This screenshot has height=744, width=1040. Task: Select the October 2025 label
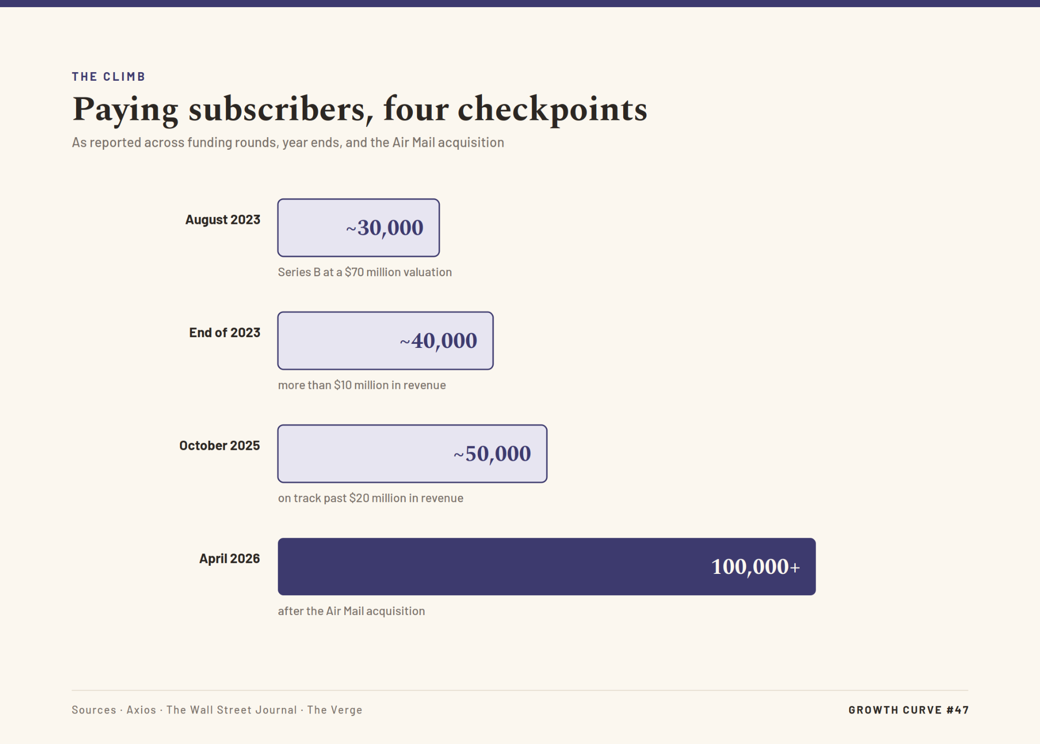point(219,446)
